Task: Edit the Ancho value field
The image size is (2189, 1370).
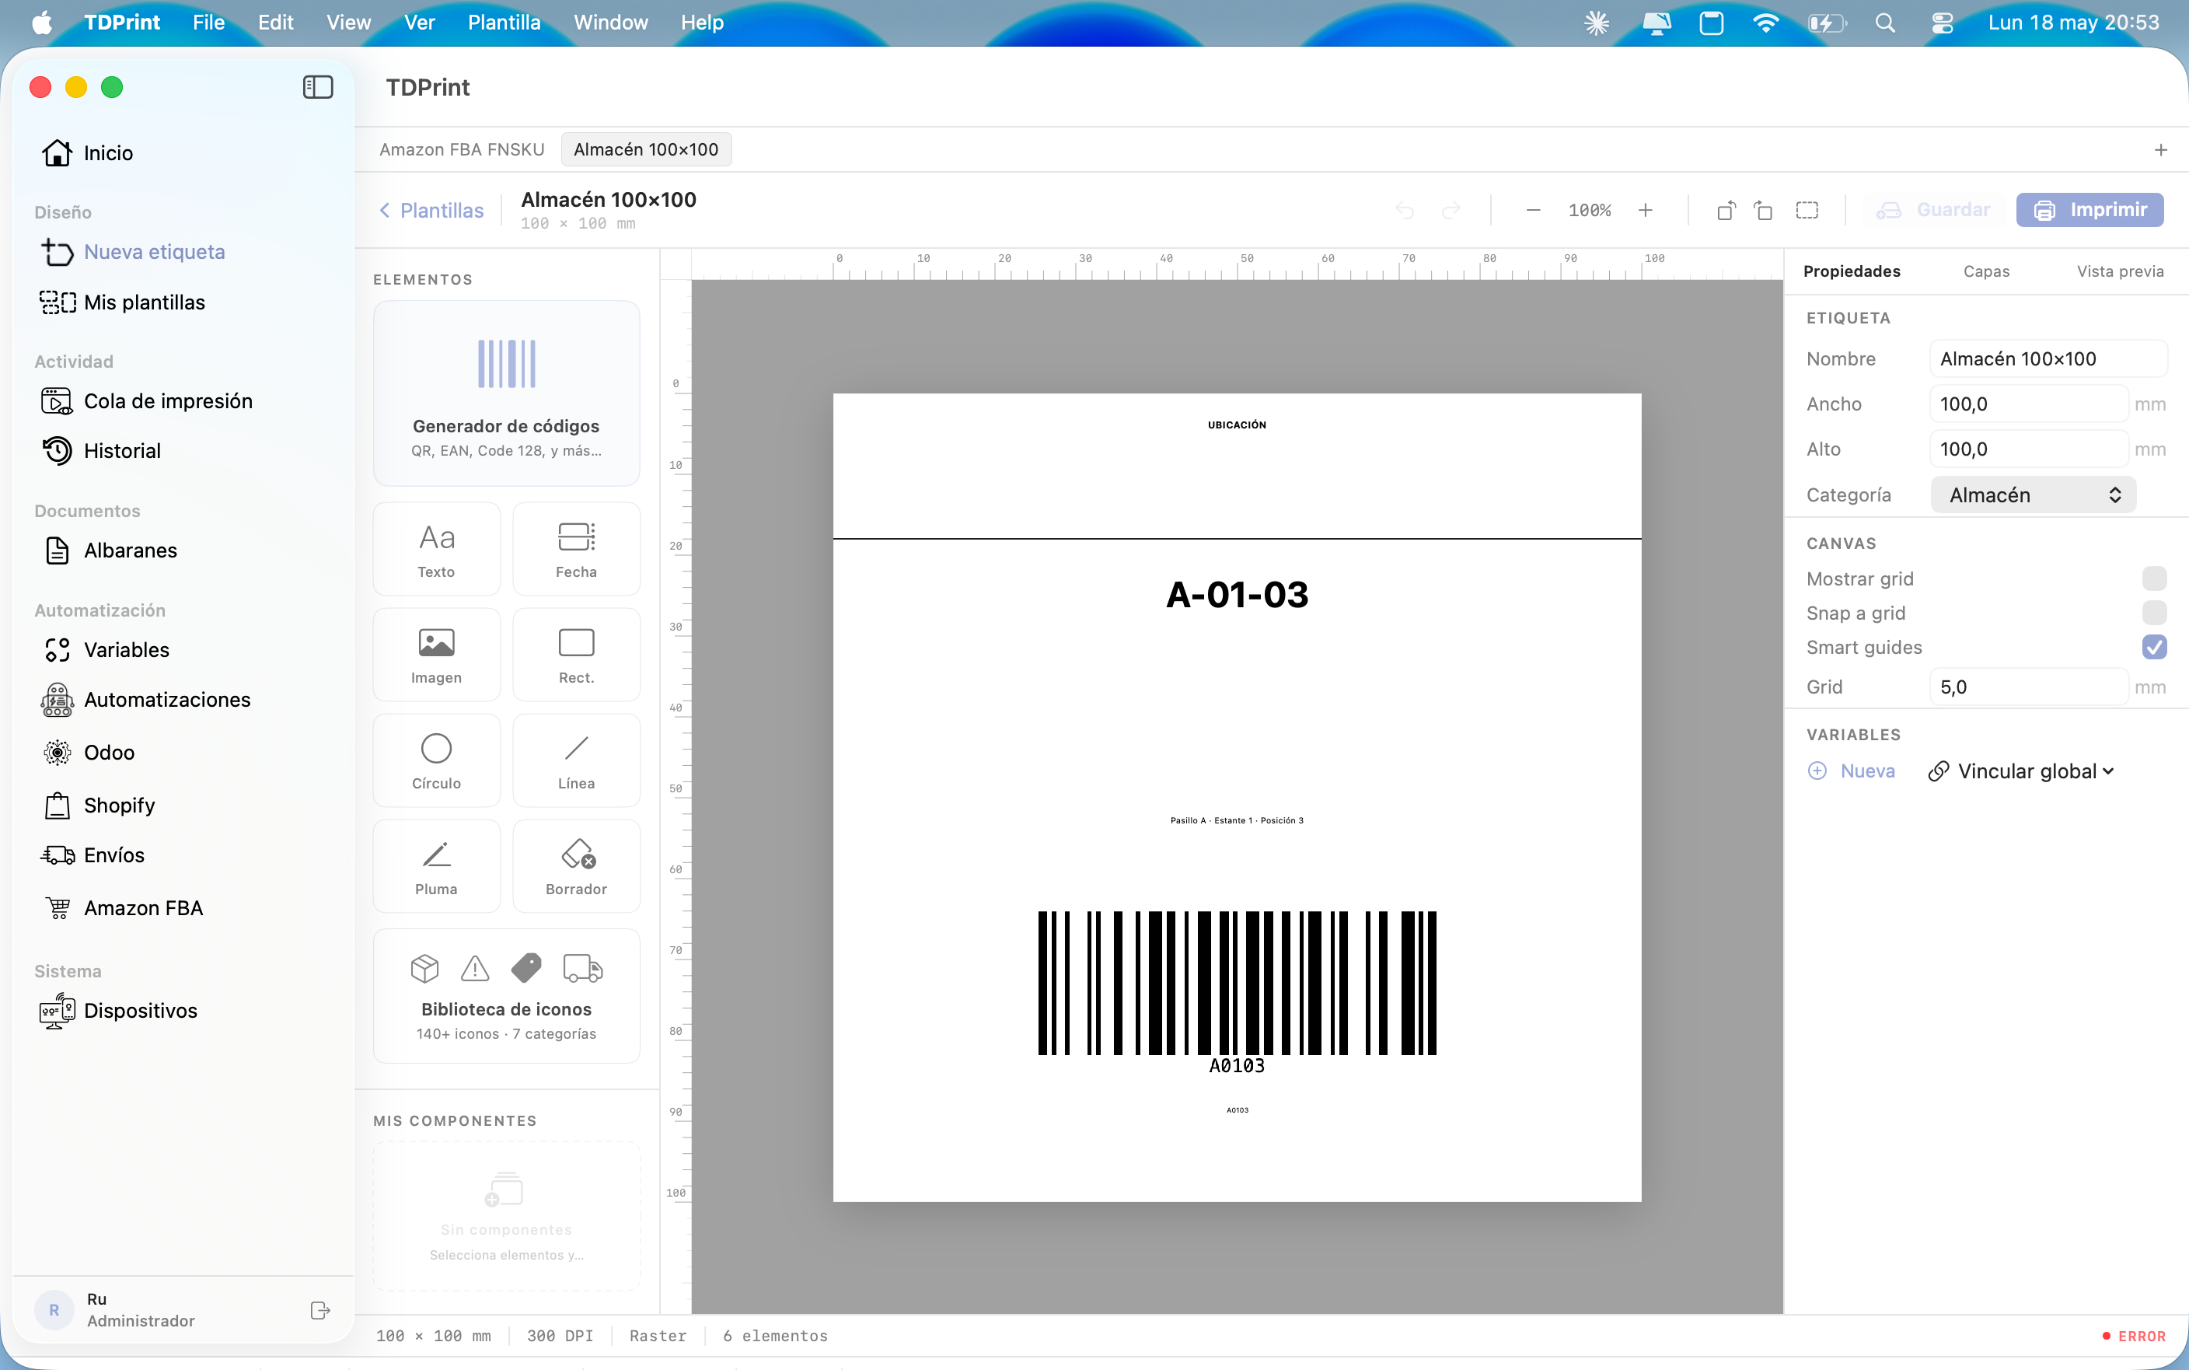Action: click(2028, 404)
